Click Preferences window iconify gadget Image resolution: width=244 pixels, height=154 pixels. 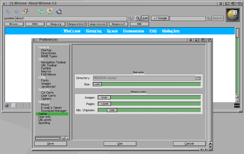click(x=191, y=40)
